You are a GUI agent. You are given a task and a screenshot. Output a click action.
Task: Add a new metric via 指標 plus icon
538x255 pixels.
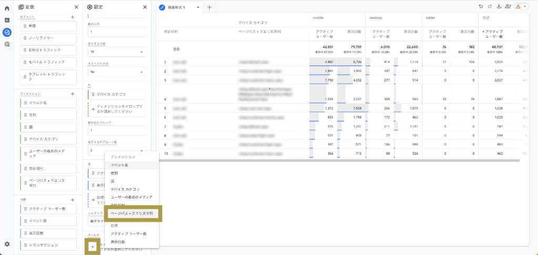pyautogui.click(x=73, y=199)
